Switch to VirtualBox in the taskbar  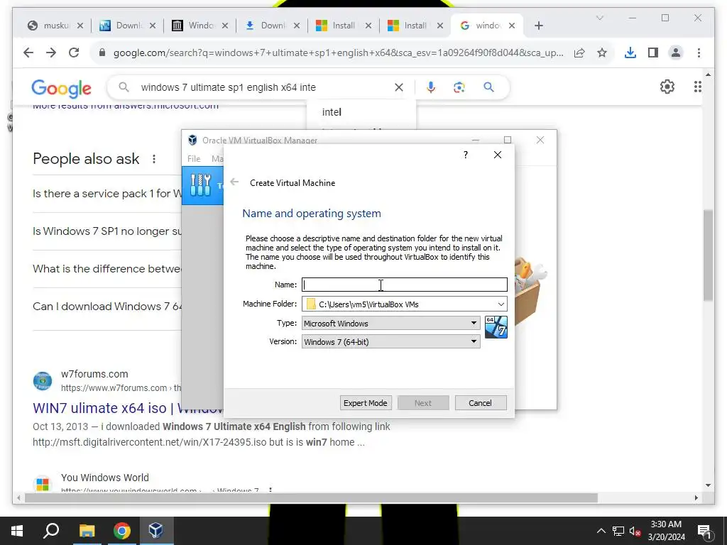(155, 531)
